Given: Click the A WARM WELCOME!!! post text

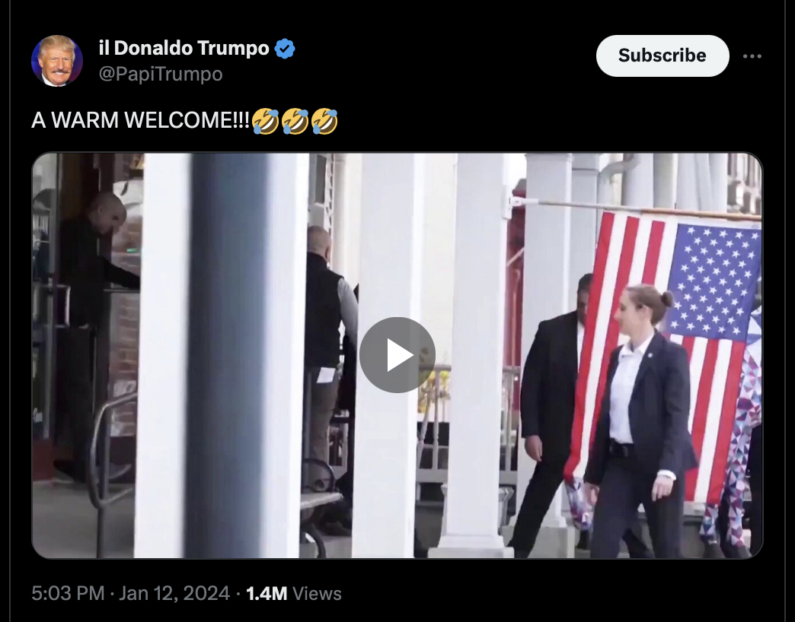Looking at the screenshot, I should click(140, 120).
